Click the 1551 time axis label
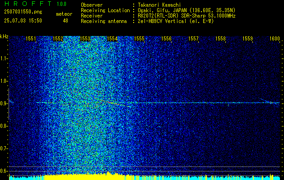The image size is (284, 180). 31,39
